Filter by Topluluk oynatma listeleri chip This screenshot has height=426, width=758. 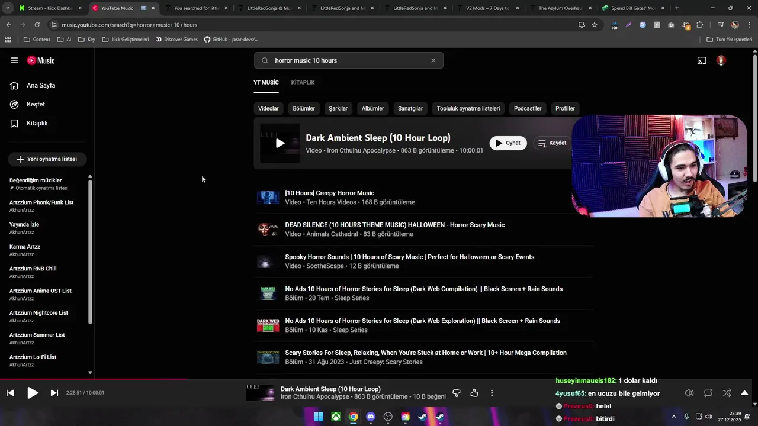(x=468, y=108)
